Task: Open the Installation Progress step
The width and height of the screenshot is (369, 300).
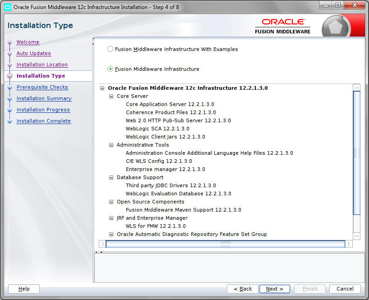Action: coord(43,110)
